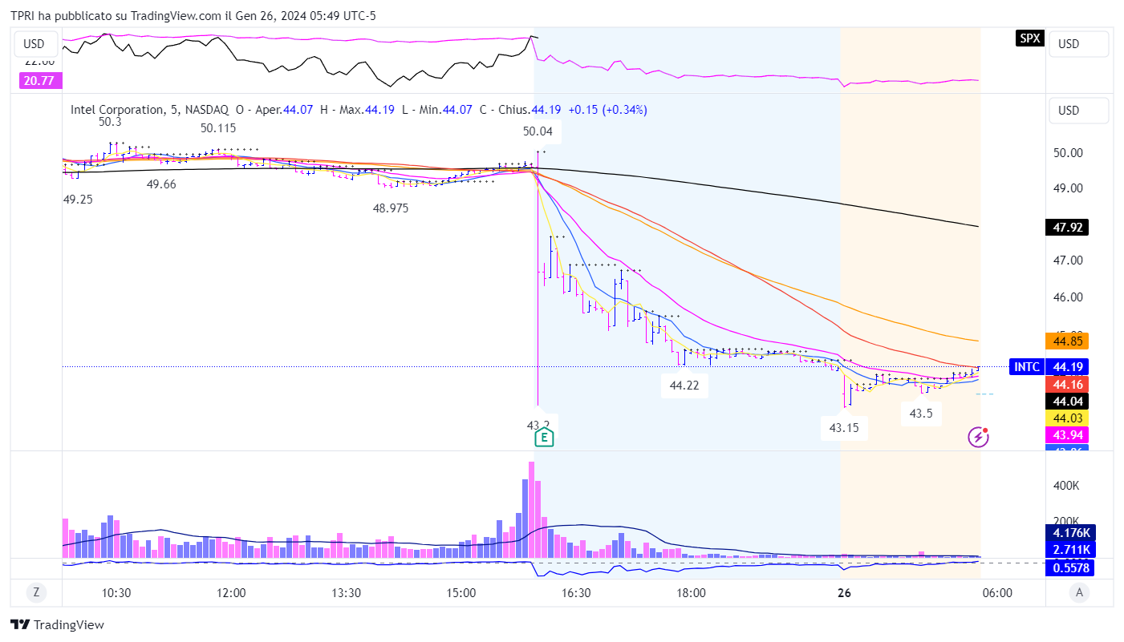
Task: Click the blue INTC symbol label
Action: pyautogui.click(x=1027, y=367)
